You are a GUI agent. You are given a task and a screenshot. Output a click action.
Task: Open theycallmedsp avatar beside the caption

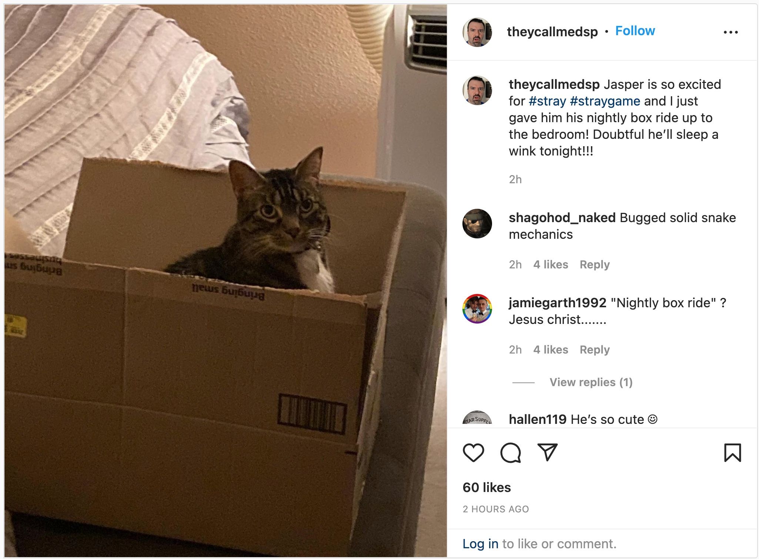coord(477,90)
